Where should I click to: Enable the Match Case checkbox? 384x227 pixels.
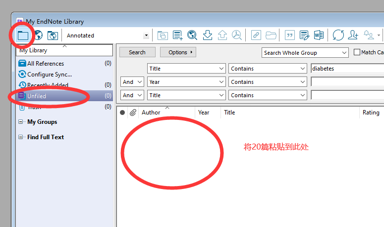click(x=357, y=52)
